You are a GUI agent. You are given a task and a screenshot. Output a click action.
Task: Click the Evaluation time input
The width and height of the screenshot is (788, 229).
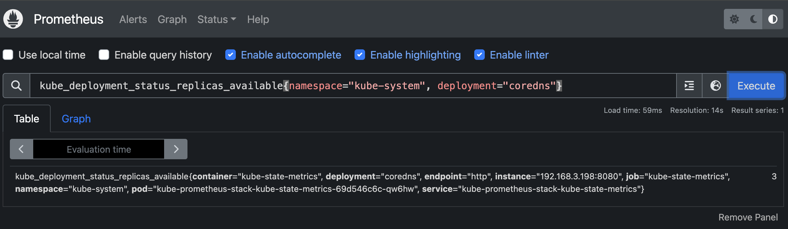[x=99, y=149]
